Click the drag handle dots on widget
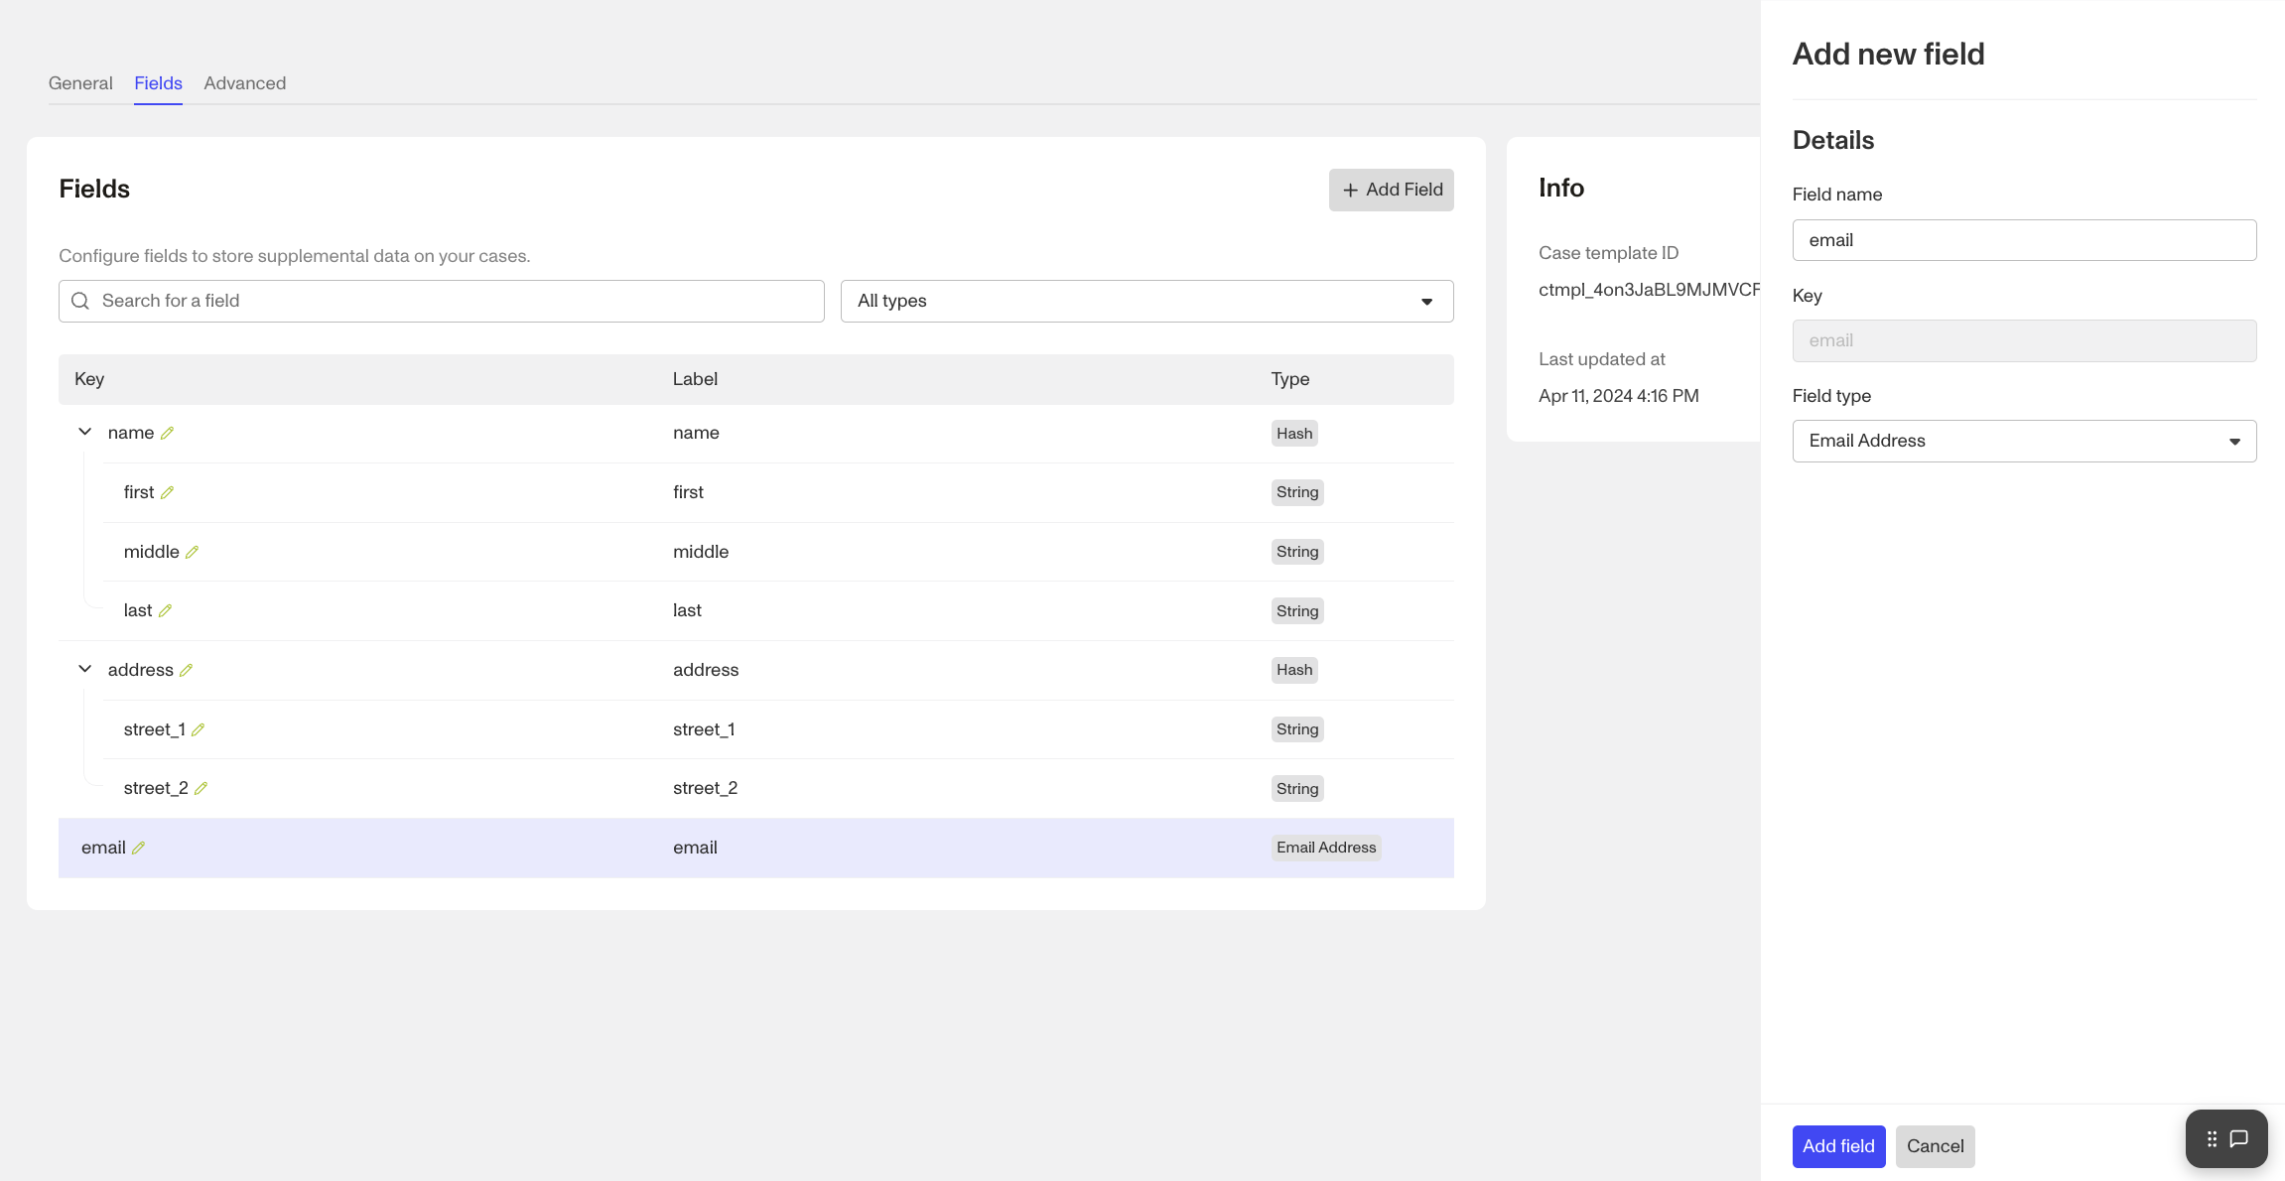The image size is (2285, 1181). pos(2212,1138)
